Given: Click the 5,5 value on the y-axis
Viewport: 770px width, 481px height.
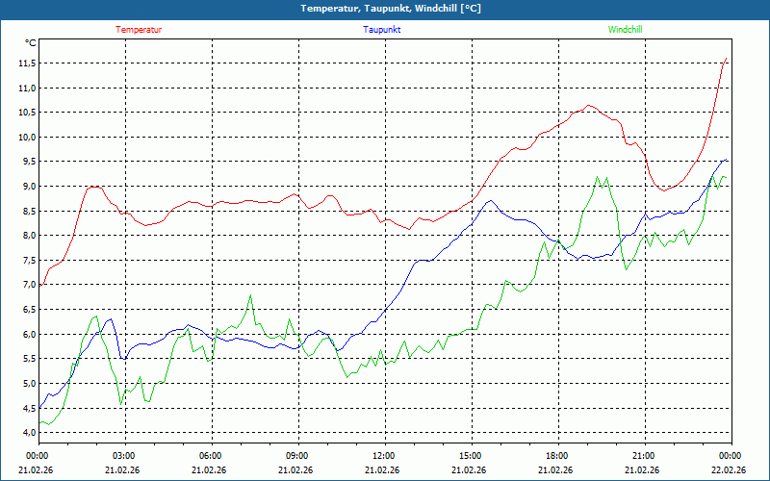Looking at the screenshot, I should point(26,359).
